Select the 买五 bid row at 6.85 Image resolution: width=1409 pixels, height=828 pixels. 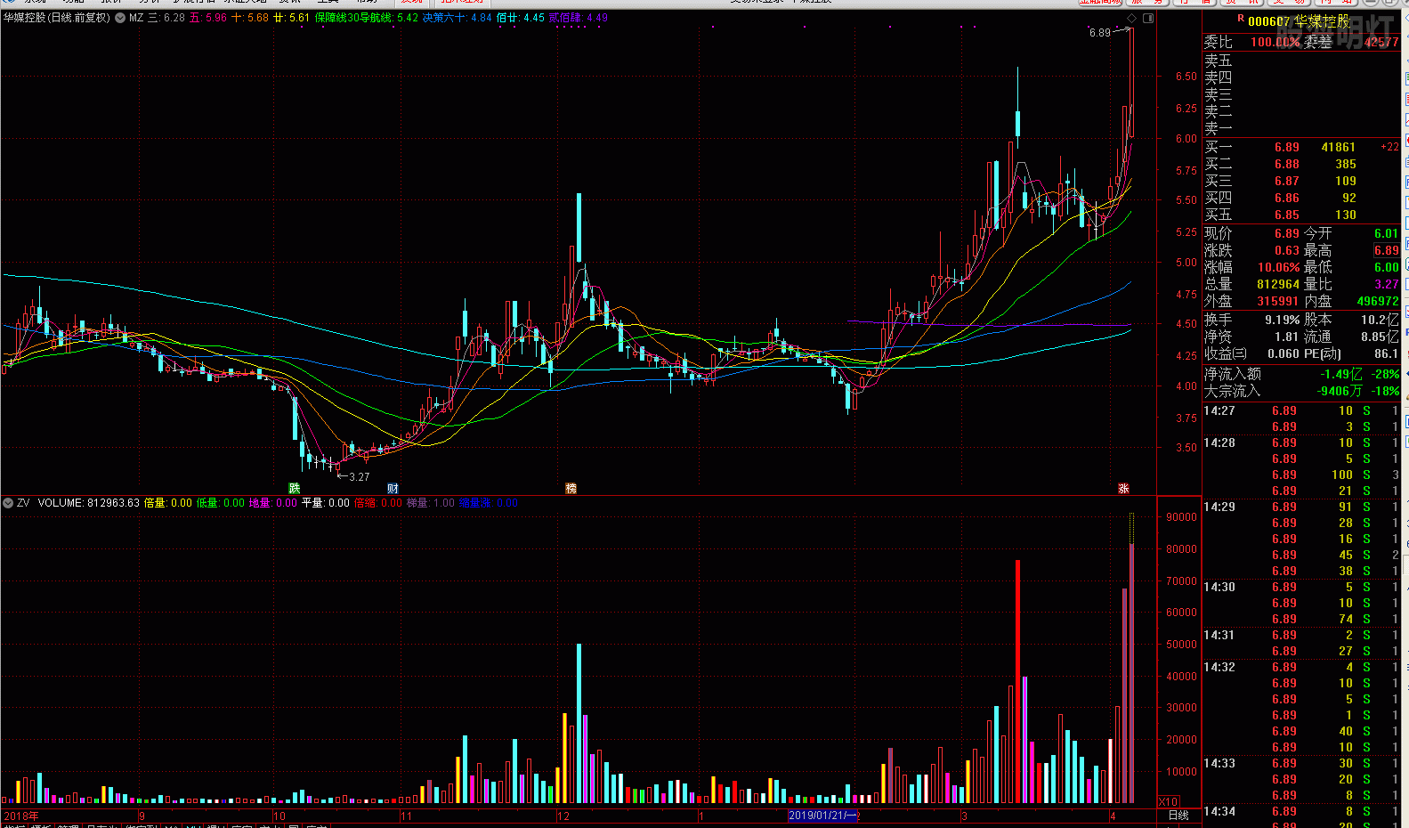click(x=1302, y=215)
